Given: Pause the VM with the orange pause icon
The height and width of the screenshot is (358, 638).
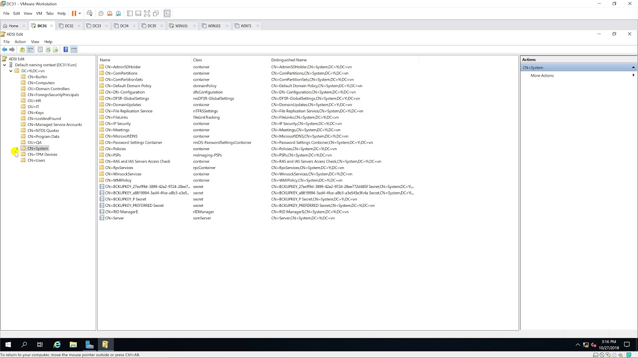Looking at the screenshot, I should [x=74, y=13].
